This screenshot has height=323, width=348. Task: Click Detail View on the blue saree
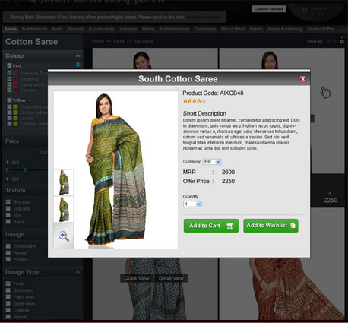pyautogui.click(x=171, y=278)
